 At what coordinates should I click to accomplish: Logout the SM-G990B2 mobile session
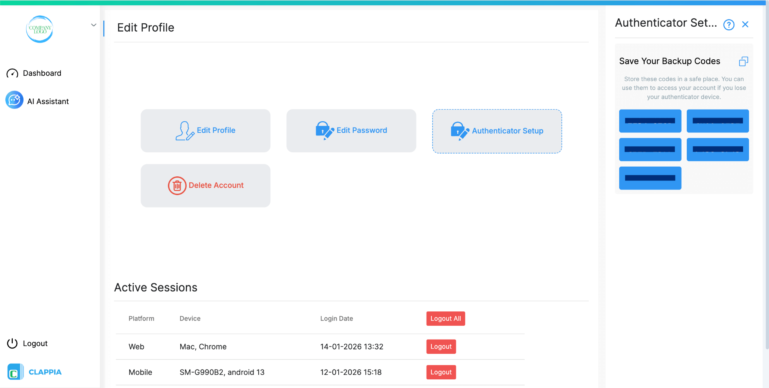tap(441, 372)
